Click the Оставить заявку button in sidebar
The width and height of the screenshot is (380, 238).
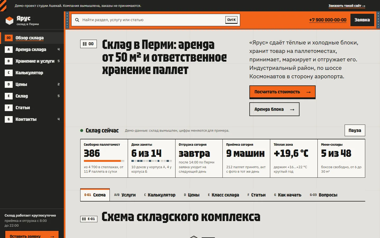pyautogui.click(x=32, y=235)
